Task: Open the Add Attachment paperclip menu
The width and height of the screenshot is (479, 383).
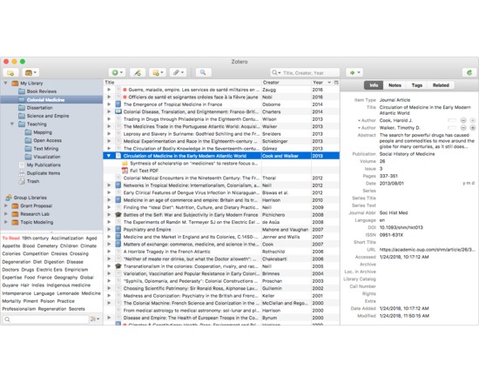Action: (x=178, y=73)
